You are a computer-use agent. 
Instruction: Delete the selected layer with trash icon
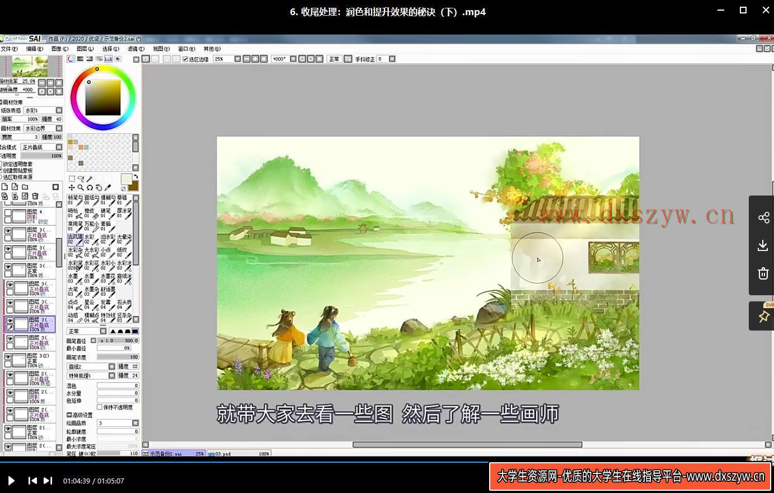(x=35, y=196)
